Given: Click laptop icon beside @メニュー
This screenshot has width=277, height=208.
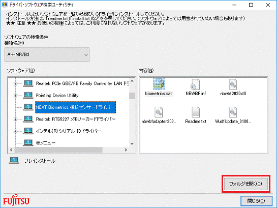Looking at the screenshot, I should (28, 142).
